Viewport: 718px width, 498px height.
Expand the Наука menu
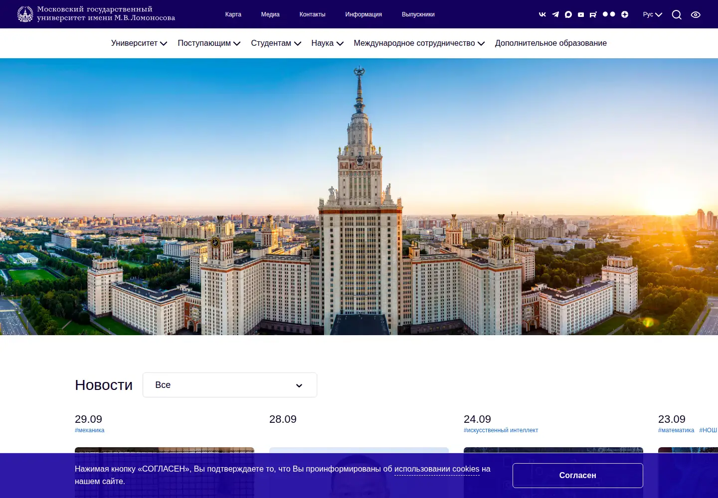tap(328, 43)
